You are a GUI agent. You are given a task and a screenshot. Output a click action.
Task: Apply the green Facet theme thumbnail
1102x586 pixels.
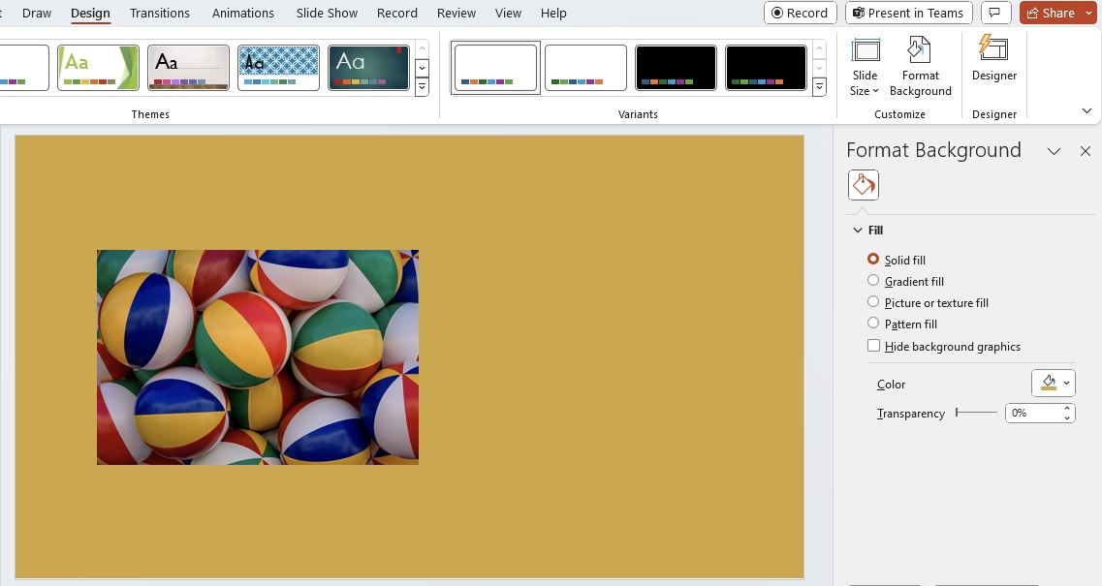(x=99, y=68)
